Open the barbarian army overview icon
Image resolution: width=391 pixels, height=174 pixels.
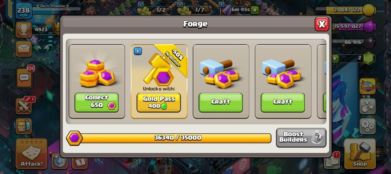(x=24, y=126)
